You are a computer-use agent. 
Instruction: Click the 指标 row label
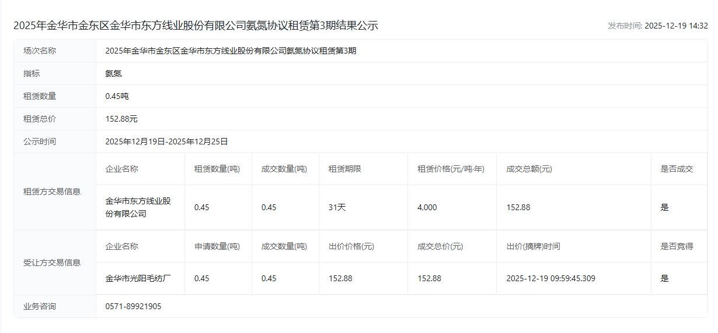[32, 73]
